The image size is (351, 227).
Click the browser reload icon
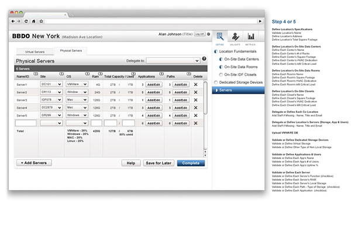26,21
